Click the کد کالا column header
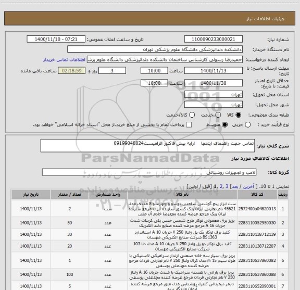Viewport: 300px width, 290px height. tap(257, 195)
